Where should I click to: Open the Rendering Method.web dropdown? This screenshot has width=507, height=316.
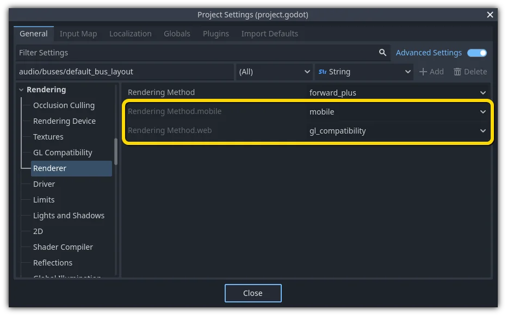pyautogui.click(x=398, y=131)
